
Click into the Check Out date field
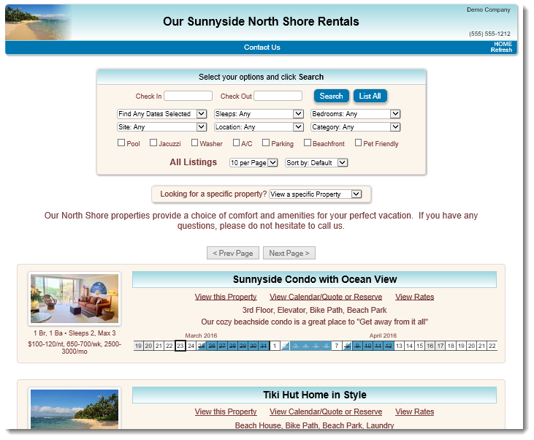click(278, 96)
